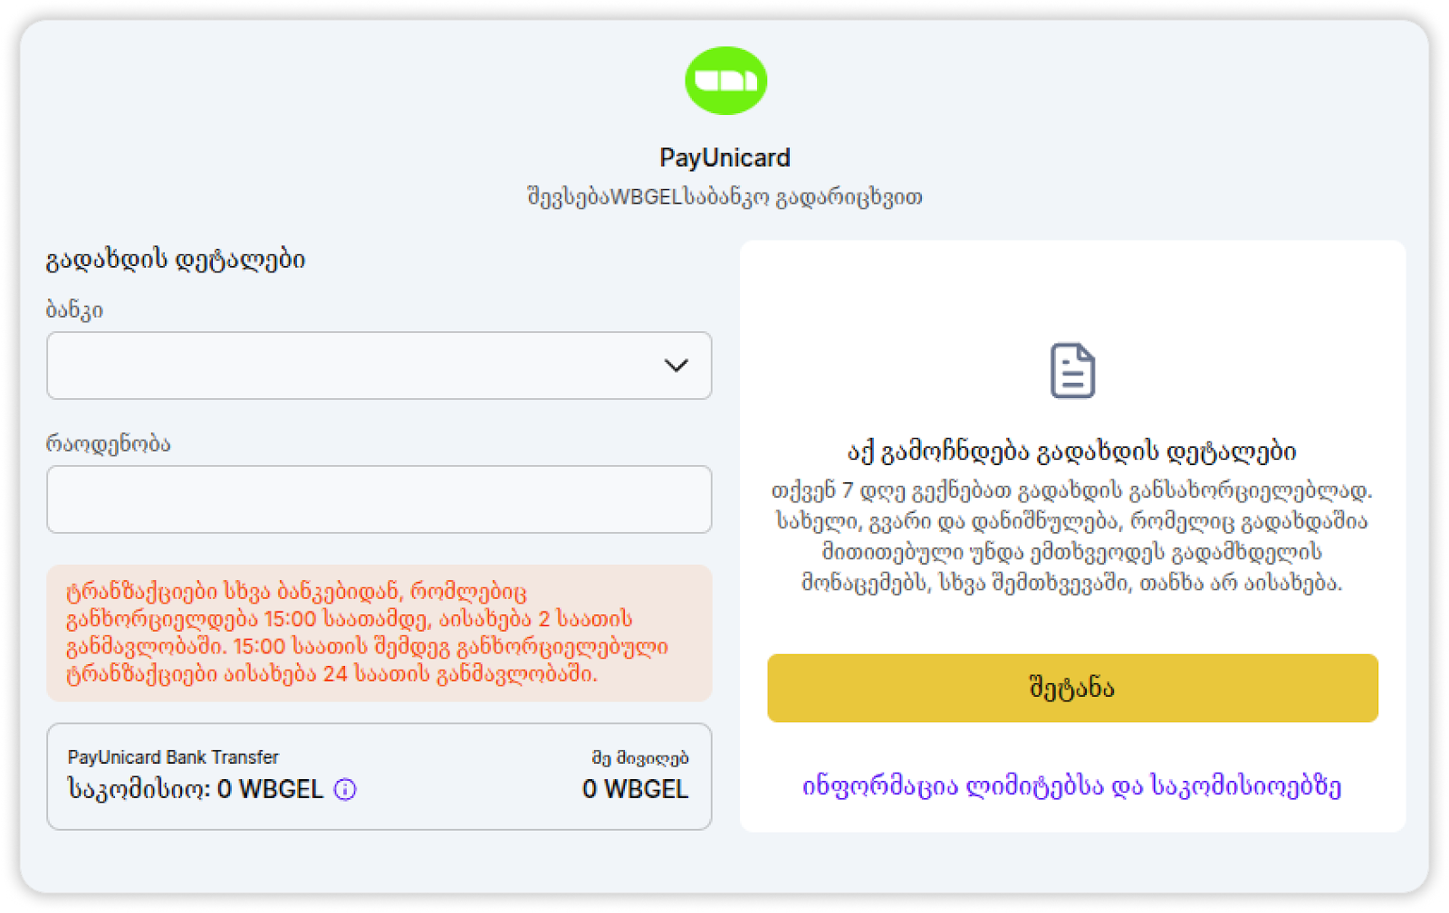The height and width of the screenshot is (913, 1449).
Task: Click the commission info icon next to 0 WBGEL
Action: (345, 790)
